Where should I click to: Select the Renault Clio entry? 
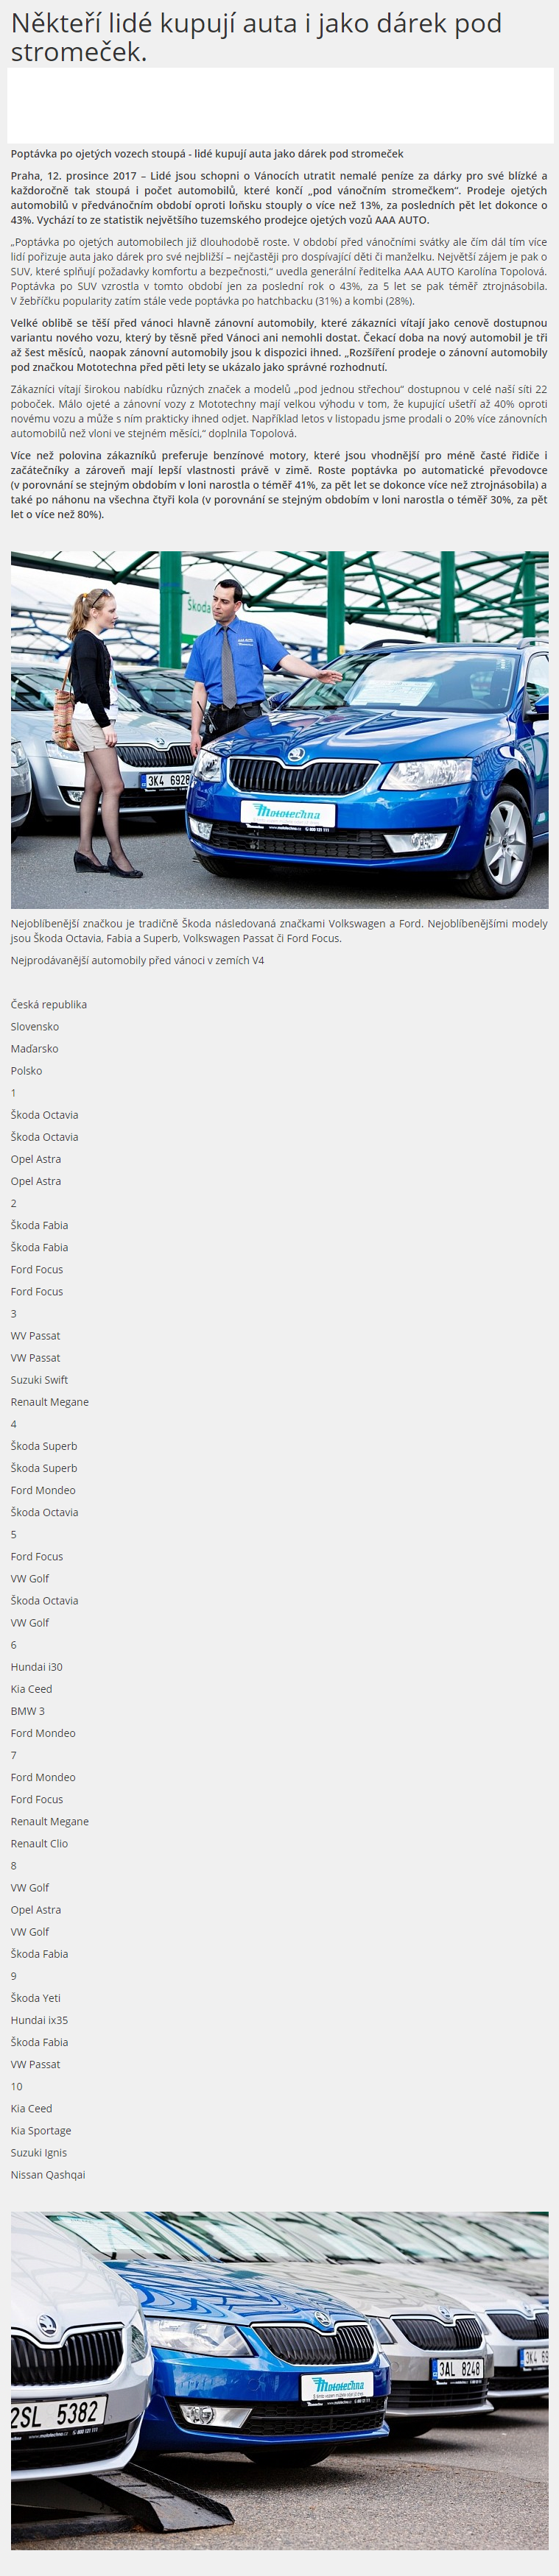(40, 1843)
